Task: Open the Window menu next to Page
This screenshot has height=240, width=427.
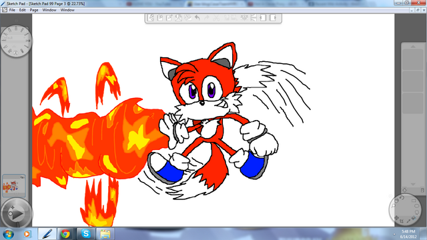Action: pyautogui.click(x=49, y=10)
